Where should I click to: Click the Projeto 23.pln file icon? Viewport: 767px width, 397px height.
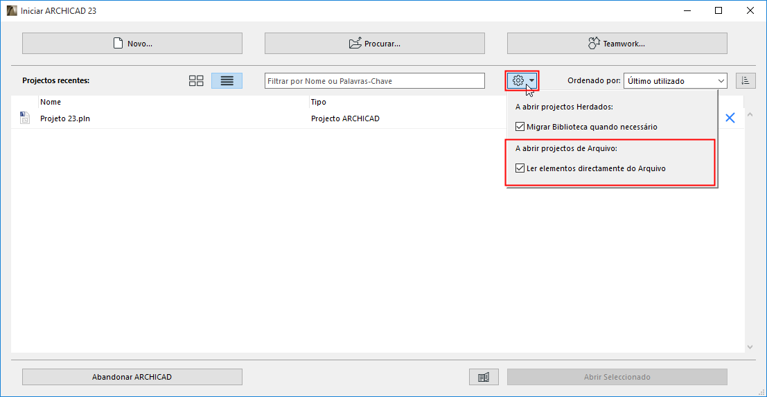(25, 118)
